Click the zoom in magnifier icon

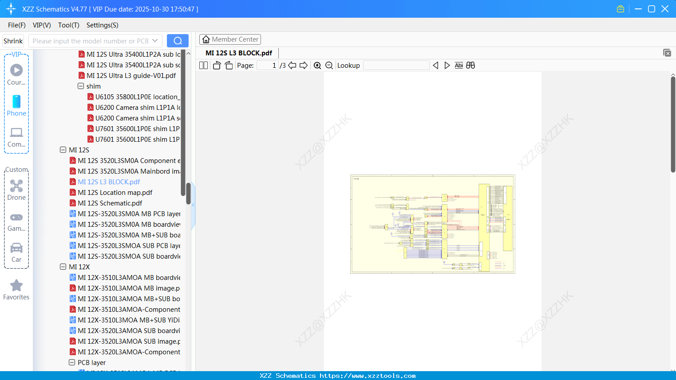[317, 66]
